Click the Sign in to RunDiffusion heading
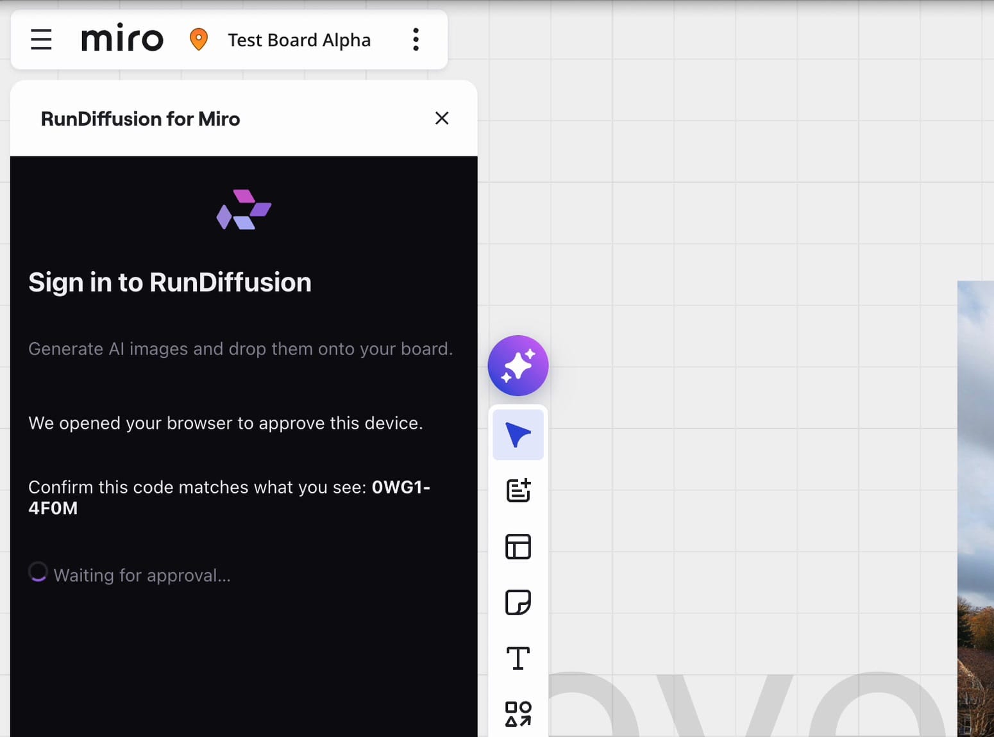The image size is (994, 737). 170,283
